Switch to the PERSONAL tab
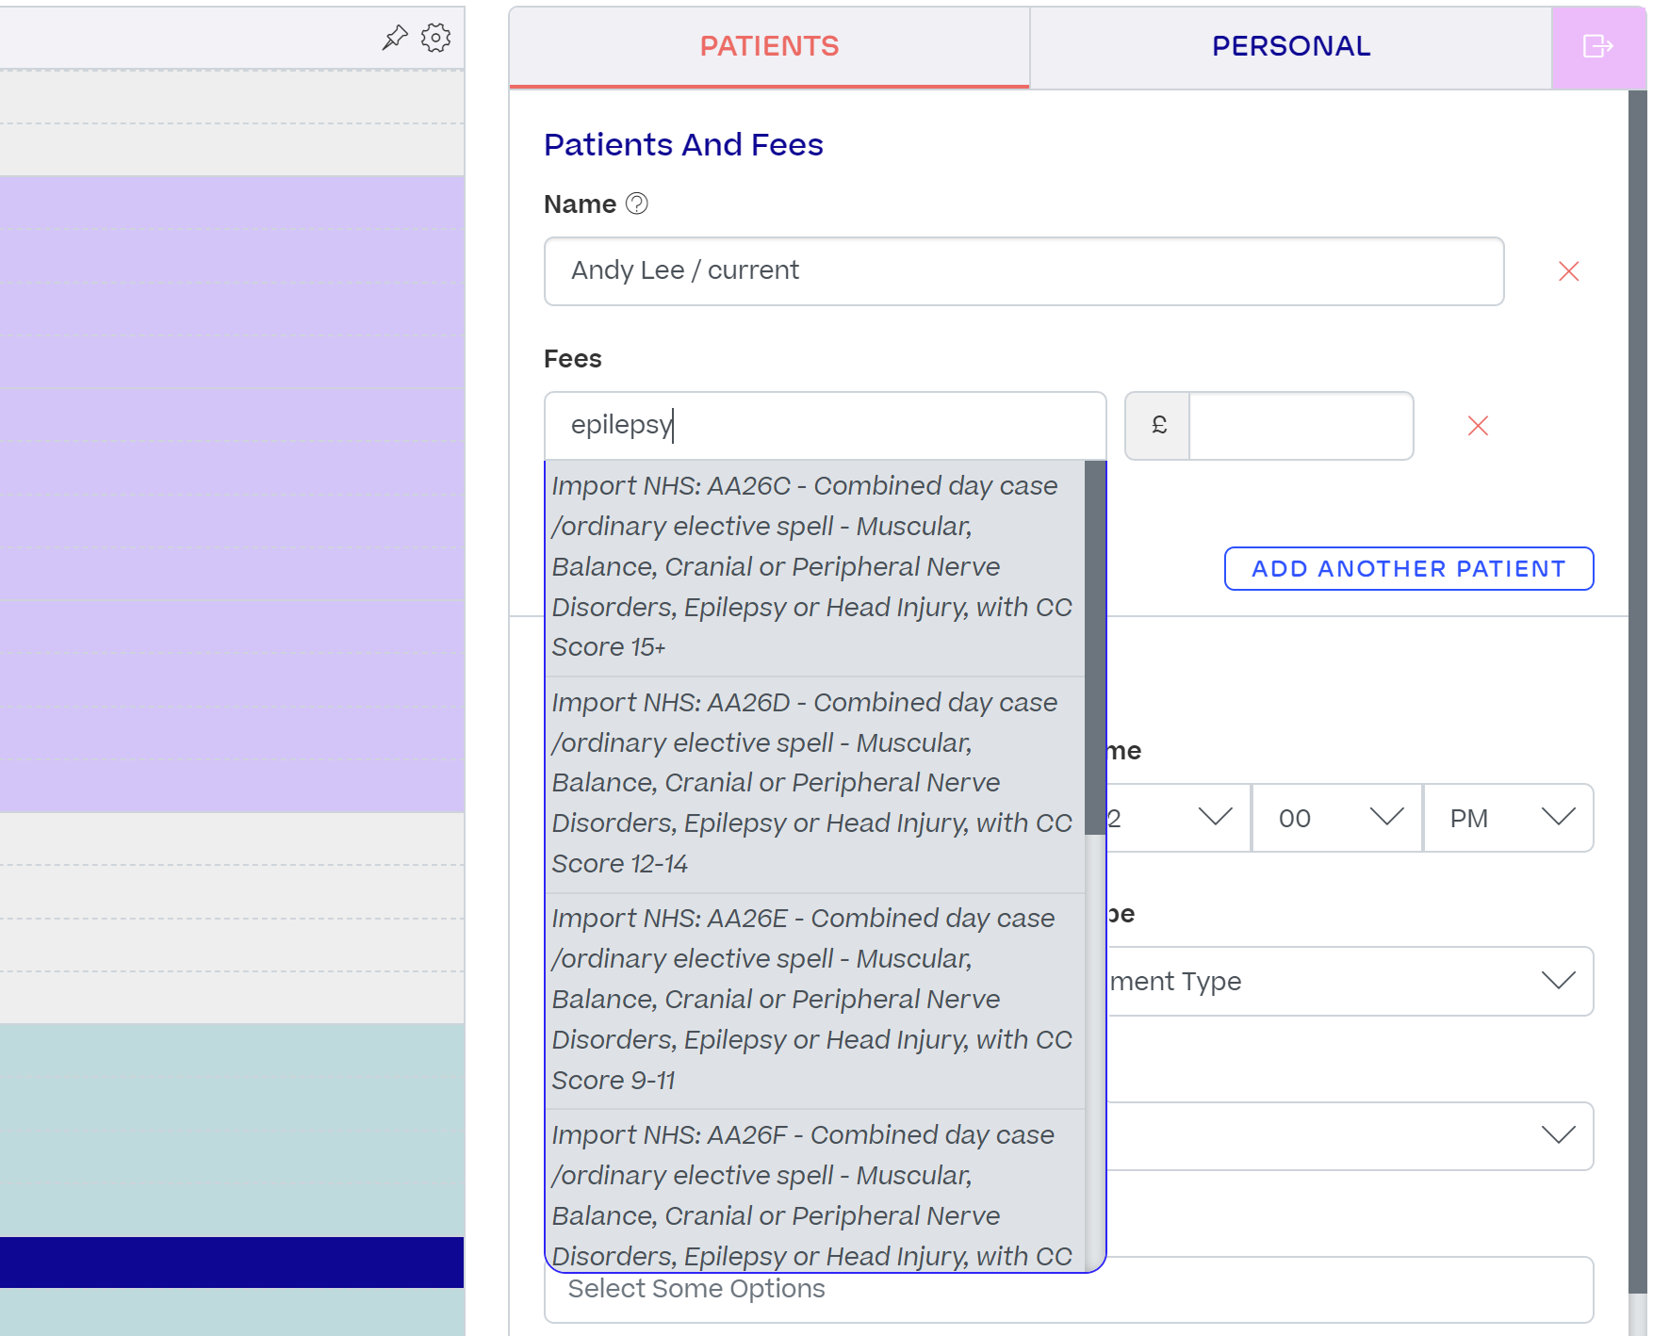 pyautogui.click(x=1291, y=47)
